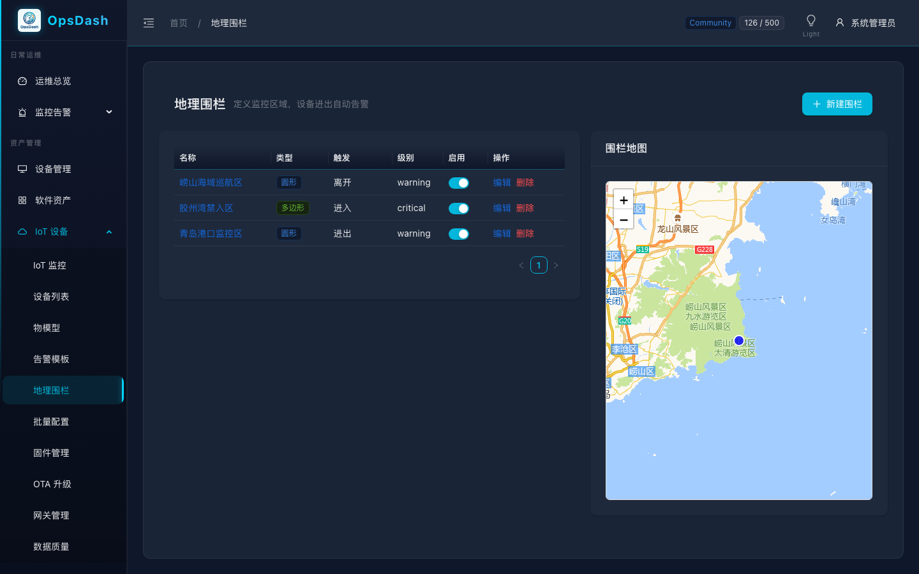Select the active 地理围栏 submenu item
The height and width of the screenshot is (574, 919).
coord(63,390)
